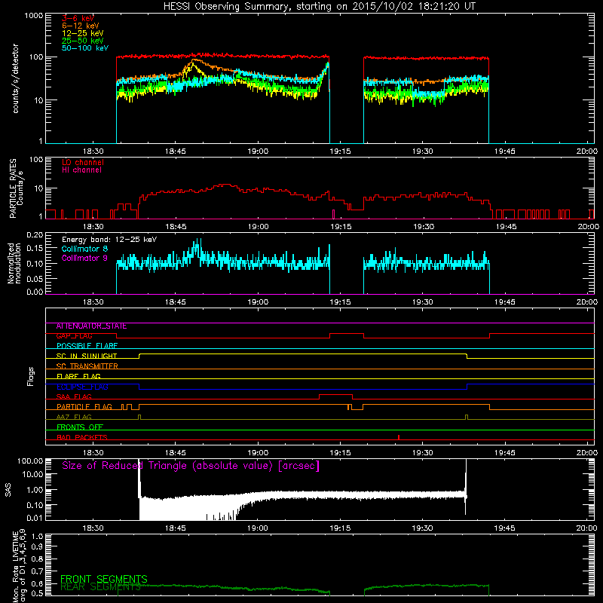Click the Mon. Rate LIVETIME axis label

coord(20,566)
